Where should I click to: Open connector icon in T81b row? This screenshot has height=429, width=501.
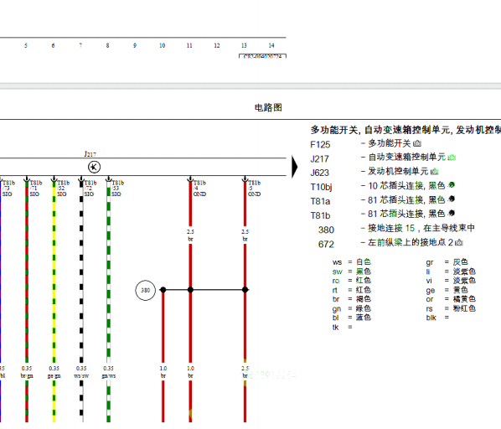(452, 213)
